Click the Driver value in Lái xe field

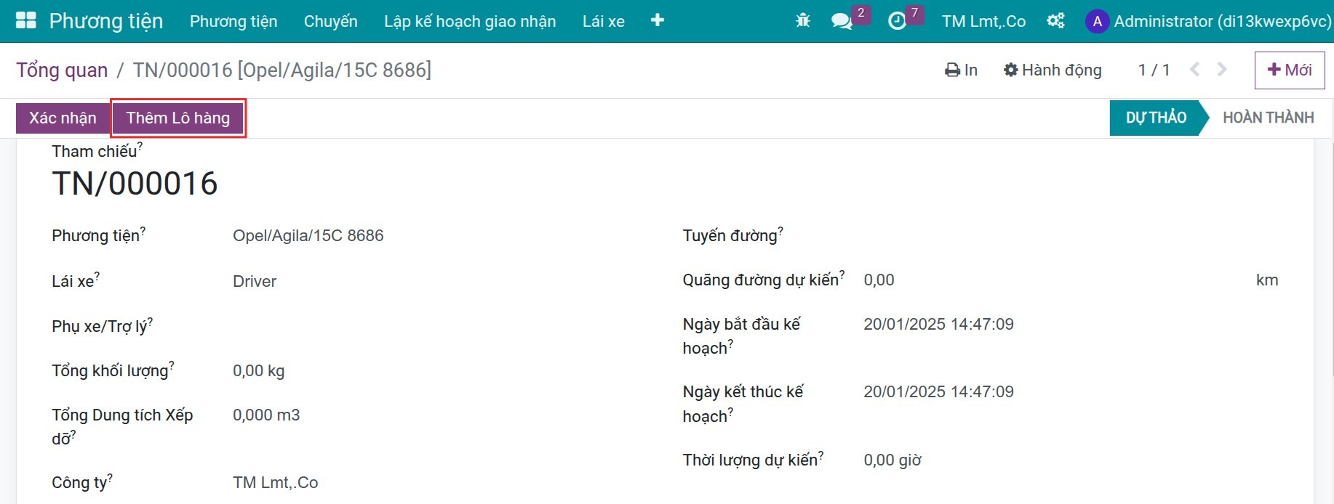click(x=255, y=281)
